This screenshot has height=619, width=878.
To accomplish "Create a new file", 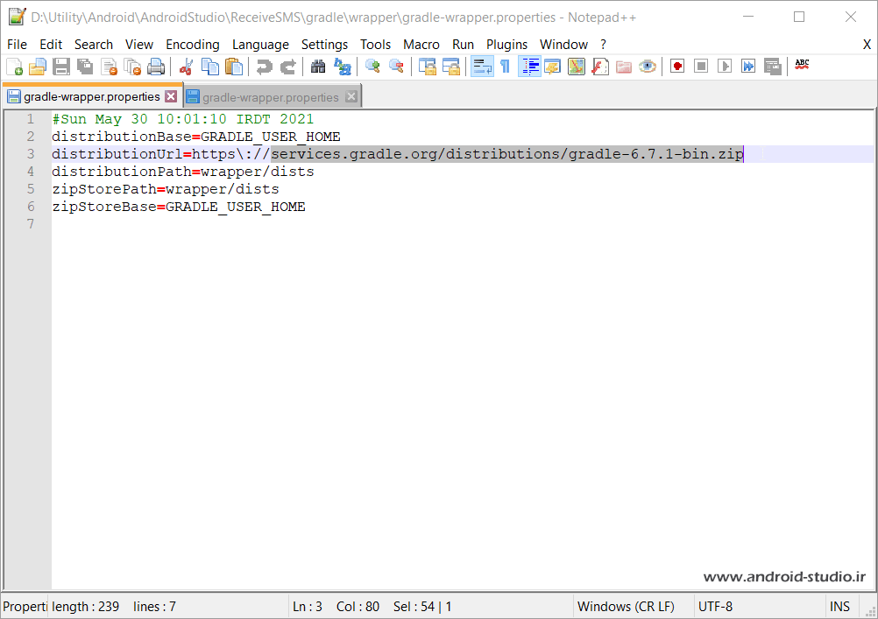I will pos(14,66).
